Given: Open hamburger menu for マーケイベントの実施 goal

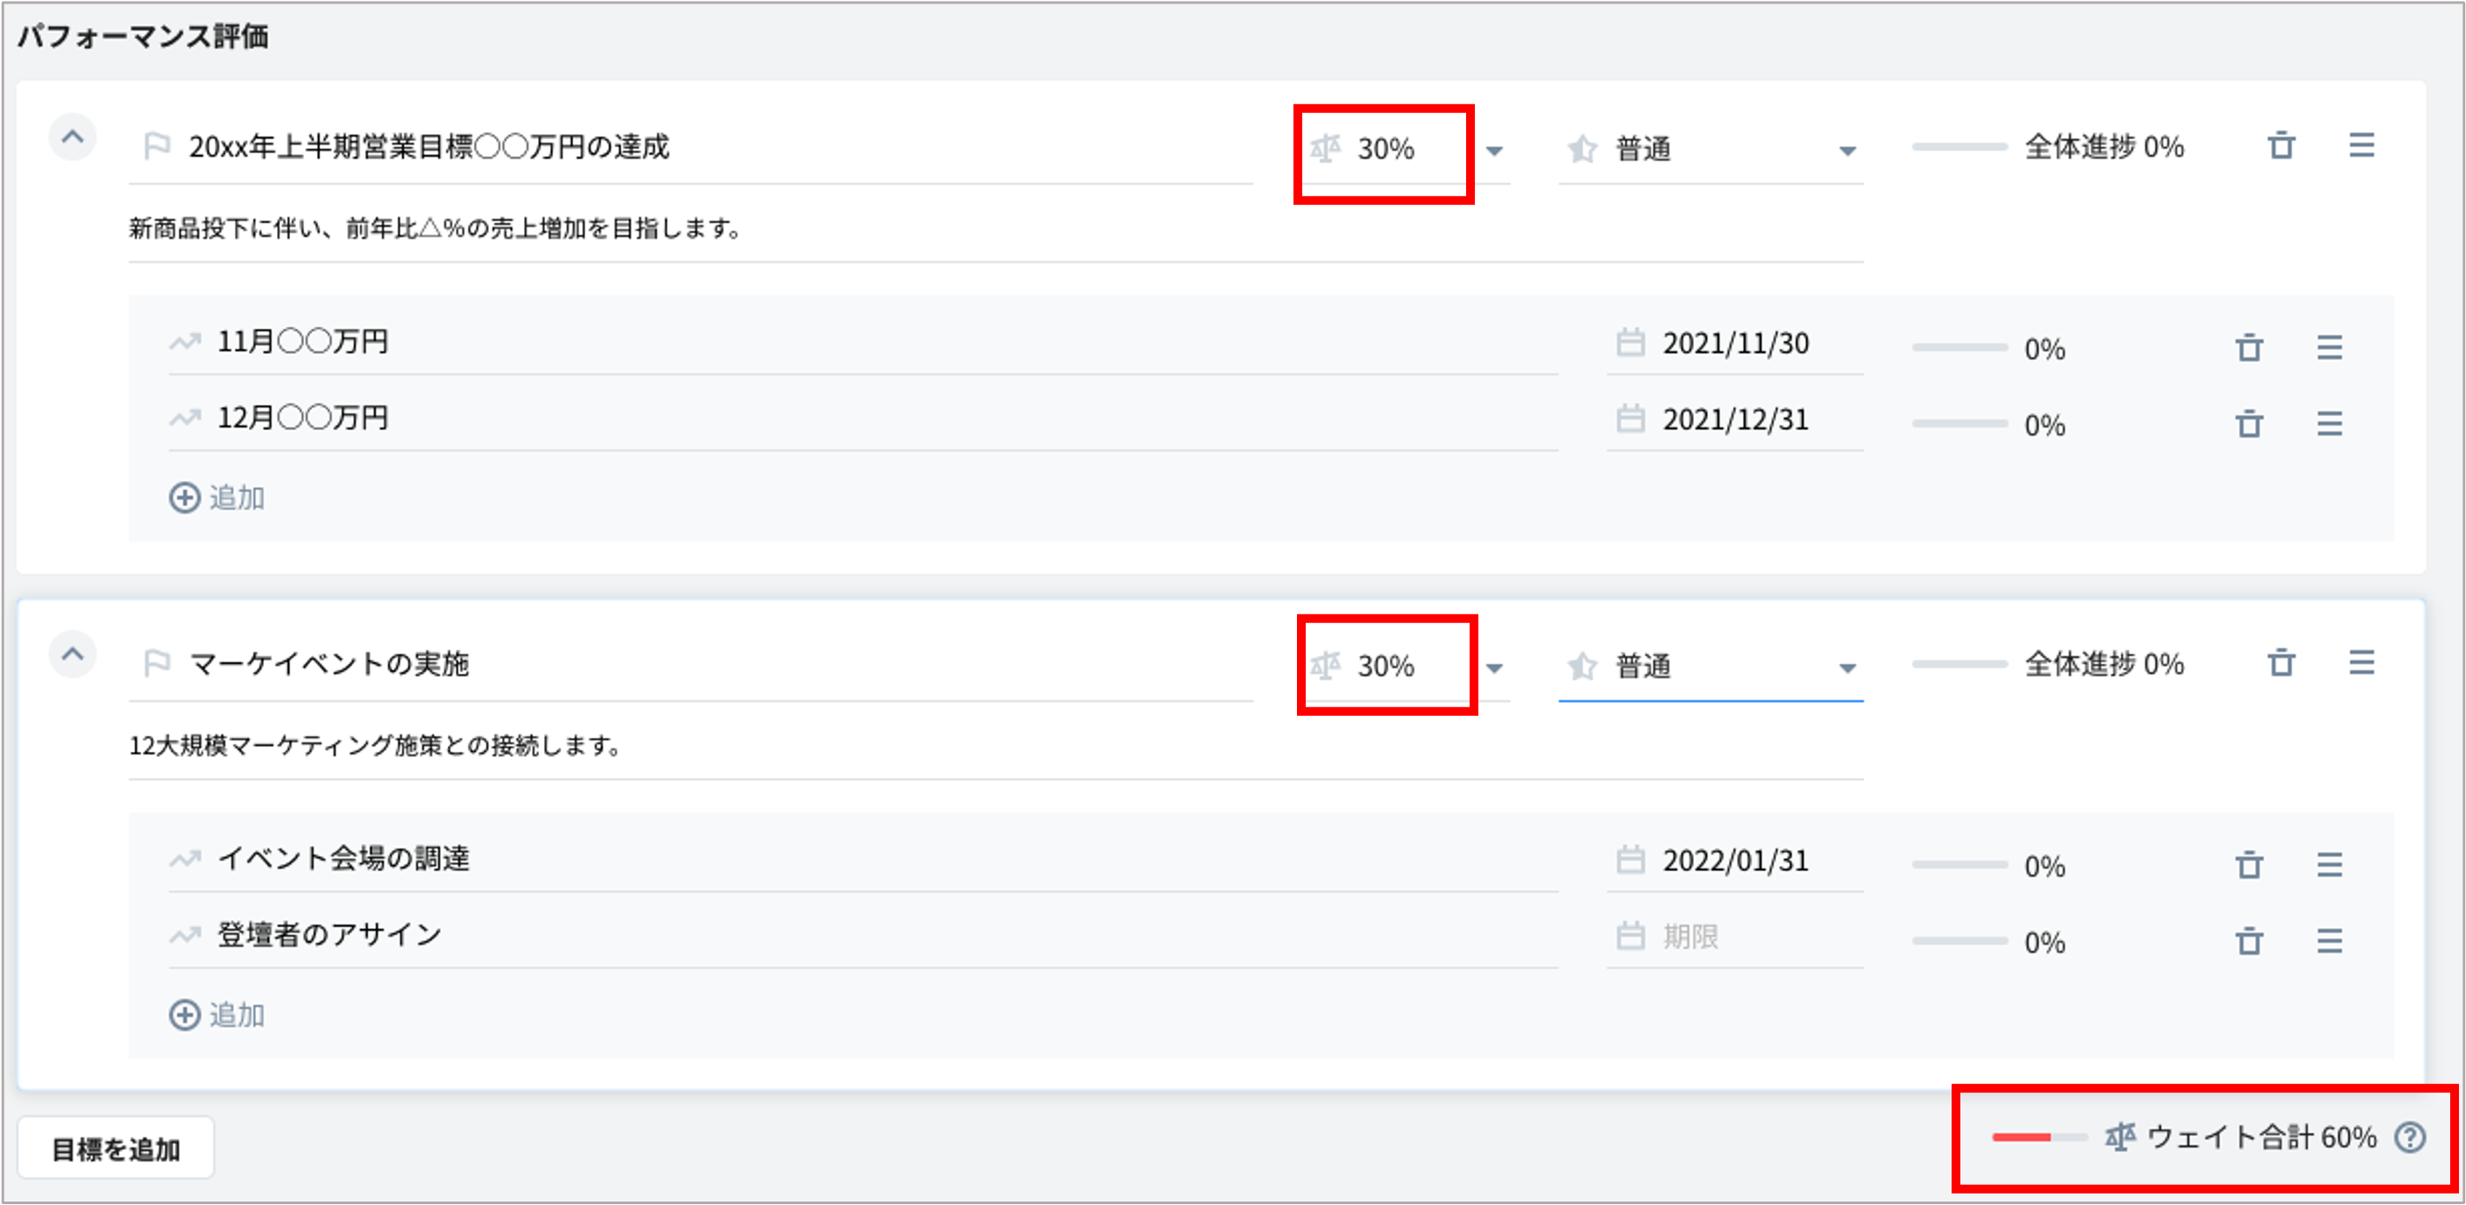Looking at the screenshot, I should coord(2361,663).
